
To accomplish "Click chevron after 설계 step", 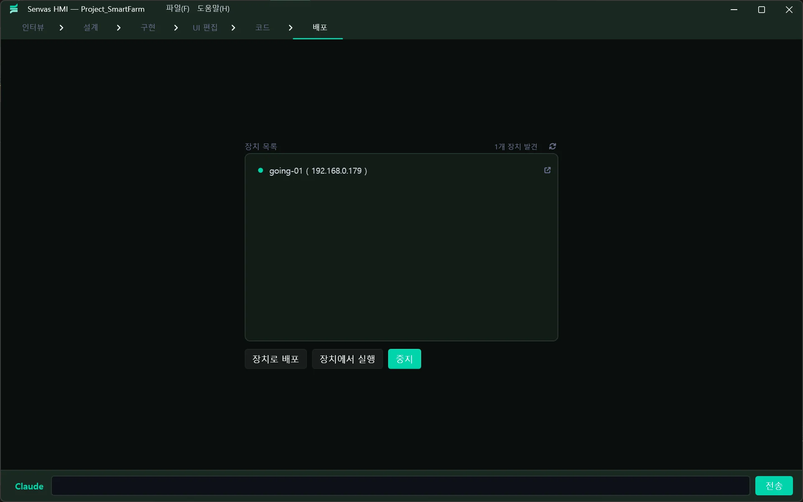I will 119,28.
